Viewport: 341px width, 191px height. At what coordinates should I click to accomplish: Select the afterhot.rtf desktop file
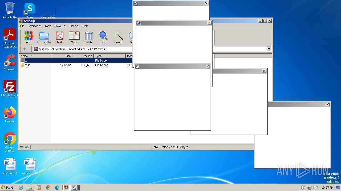pyautogui.click(x=10, y=167)
